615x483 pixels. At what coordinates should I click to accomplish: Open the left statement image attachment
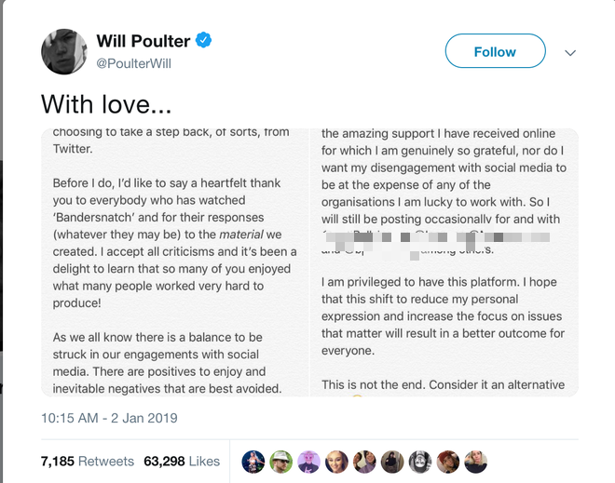click(175, 262)
